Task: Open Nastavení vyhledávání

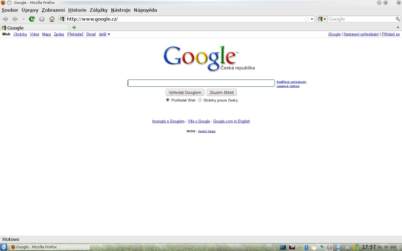Action: pyautogui.click(x=361, y=34)
